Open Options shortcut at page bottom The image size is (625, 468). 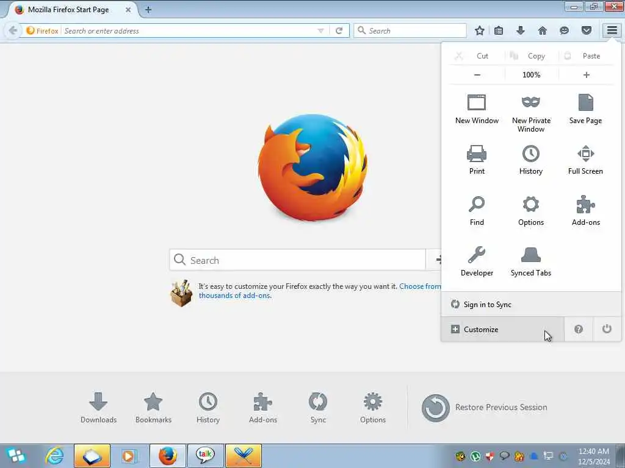click(373, 408)
